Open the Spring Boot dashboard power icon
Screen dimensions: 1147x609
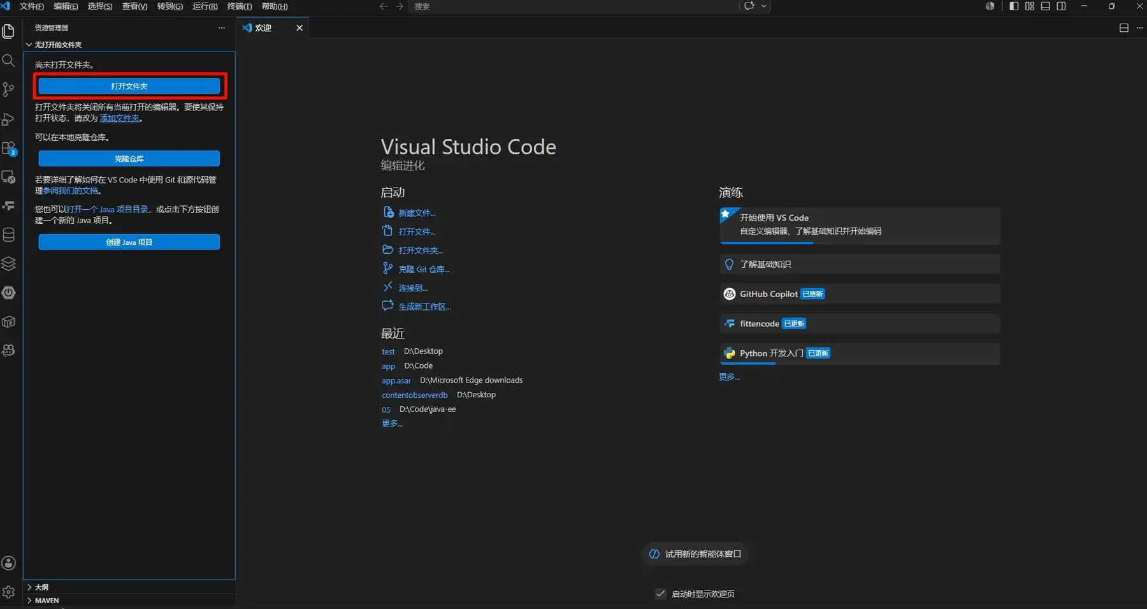pyautogui.click(x=9, y=293)
